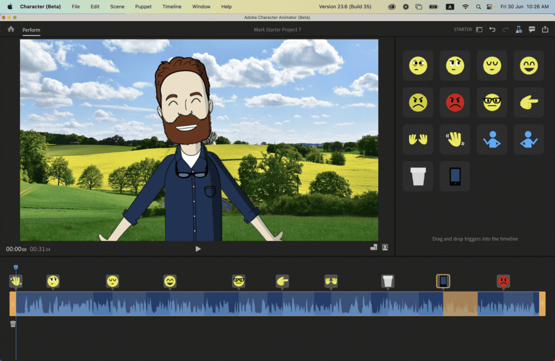Image resolution: width=555 pixels, height=361 pixels.
Task: Click the left trim handle of audio track
Action: coord(13,304)
